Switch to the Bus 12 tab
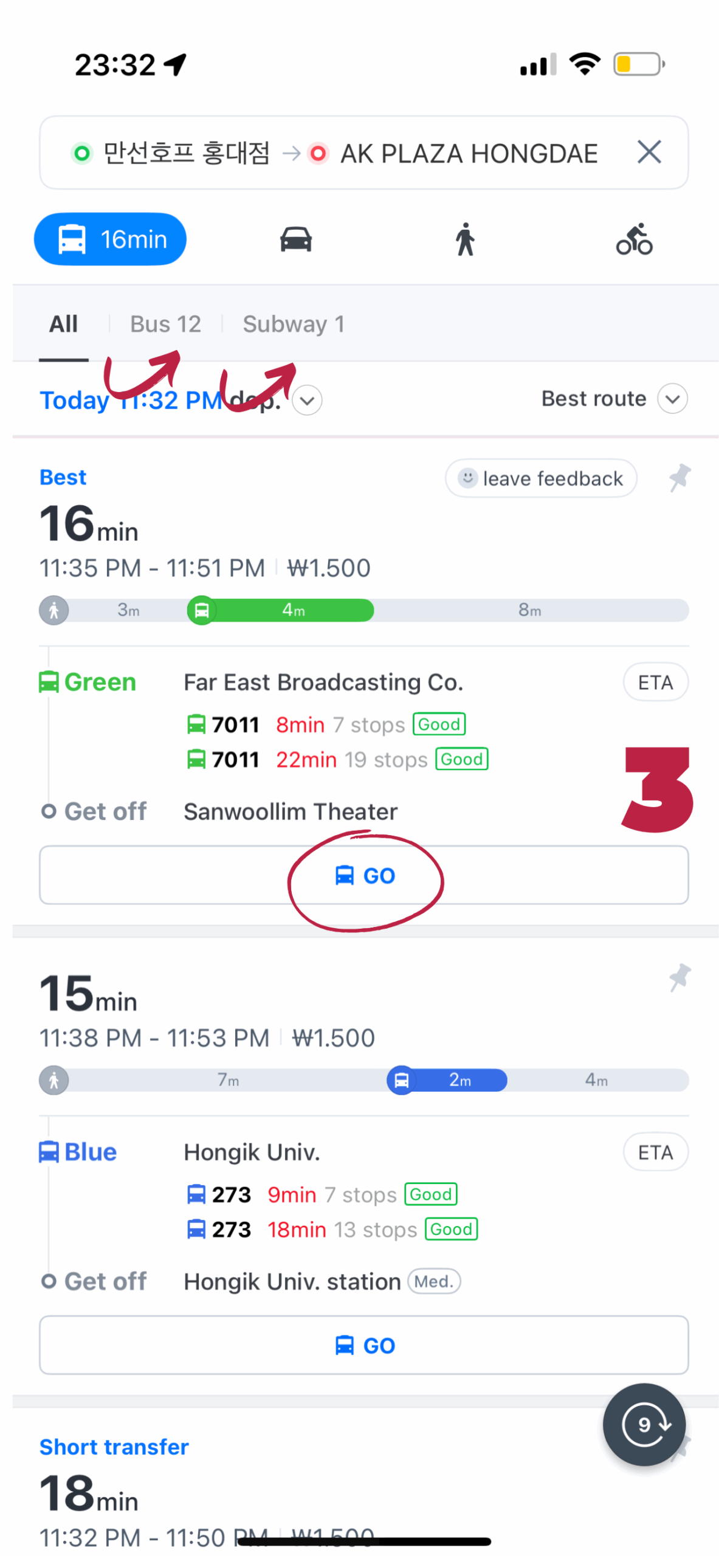This screenshot has width=719, height=1556. coord(165,323)
